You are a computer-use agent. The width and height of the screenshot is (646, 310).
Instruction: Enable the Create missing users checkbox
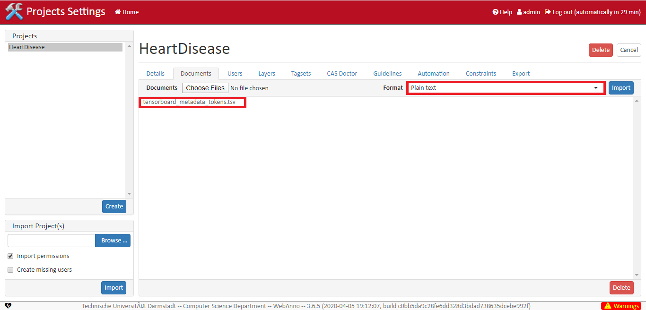click(10, 269)
